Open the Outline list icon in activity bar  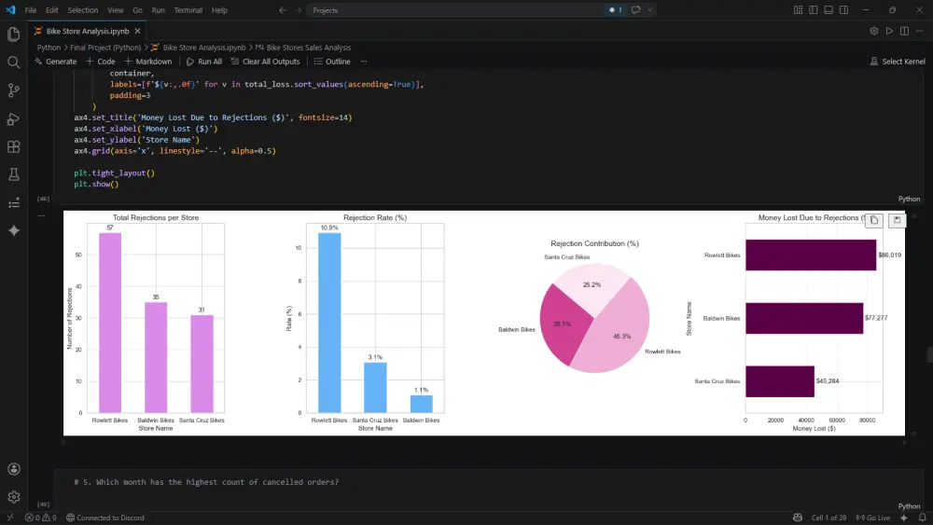coord(14,203)
